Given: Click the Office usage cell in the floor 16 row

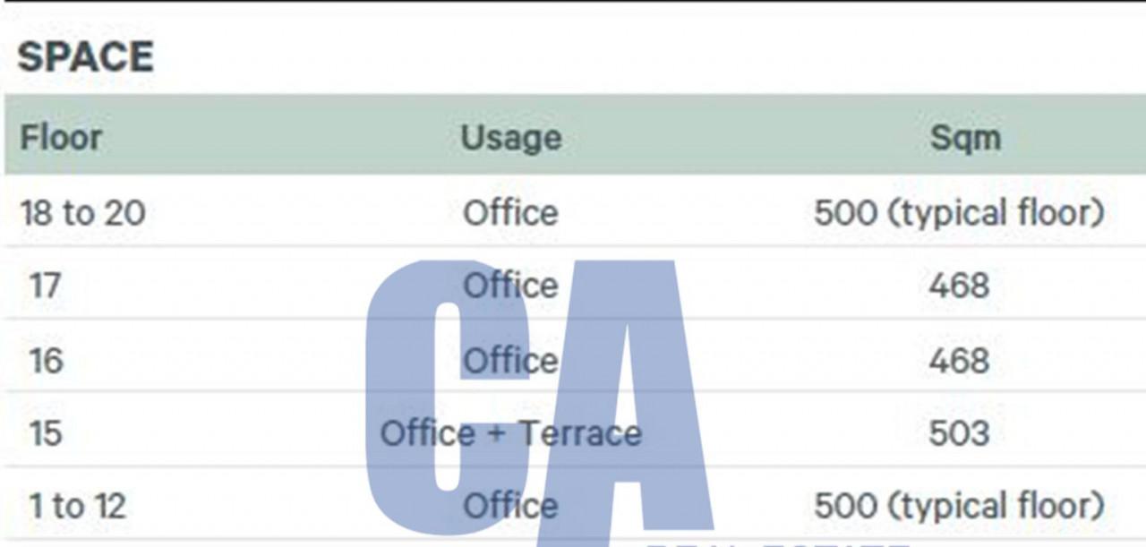Looking at the screenshot, I should point(510,360).
